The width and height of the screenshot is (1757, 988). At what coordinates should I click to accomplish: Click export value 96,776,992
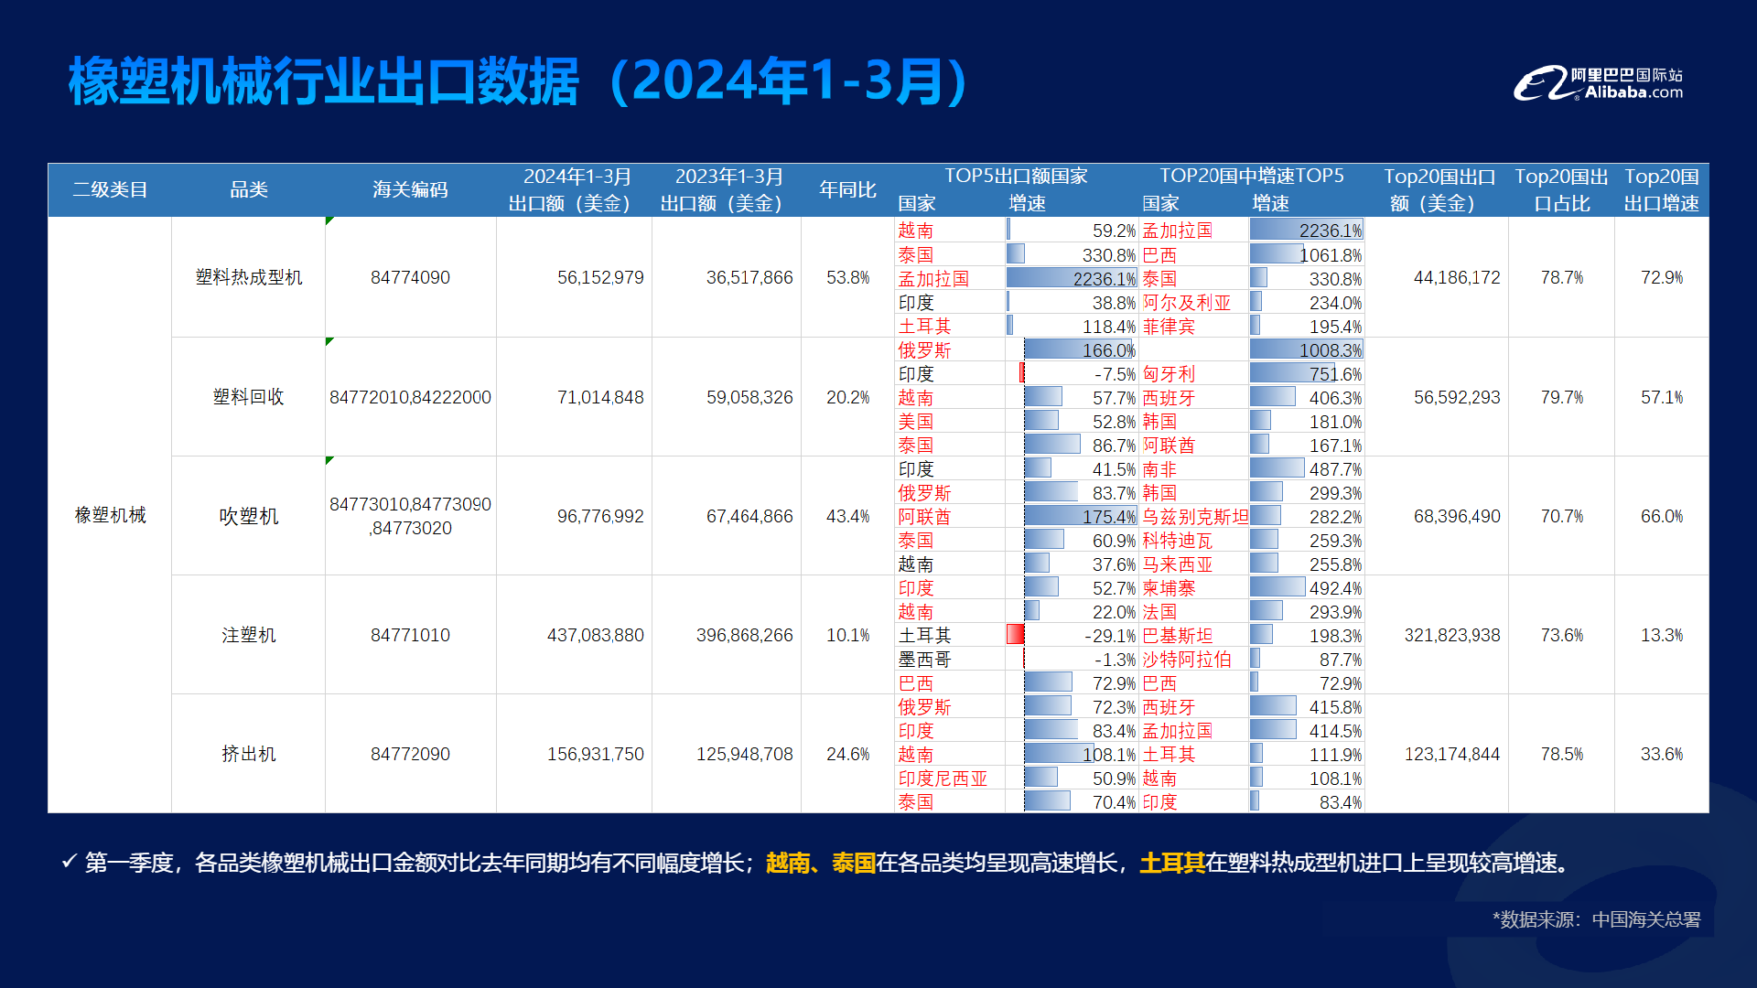tap(600, 516)
